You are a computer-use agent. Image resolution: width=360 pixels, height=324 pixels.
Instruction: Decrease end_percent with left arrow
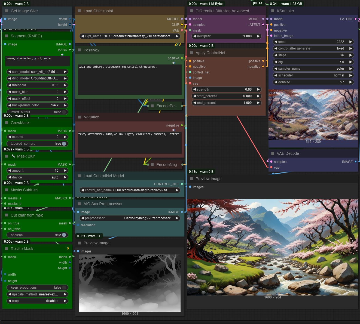(195, 103)
